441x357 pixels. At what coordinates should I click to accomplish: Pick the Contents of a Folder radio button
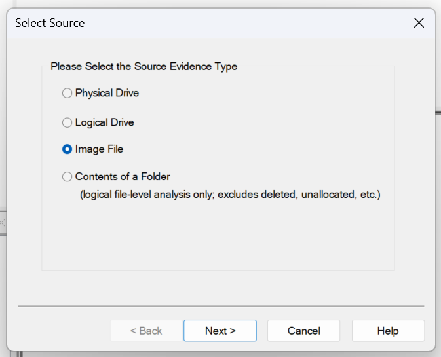[67, 177]
